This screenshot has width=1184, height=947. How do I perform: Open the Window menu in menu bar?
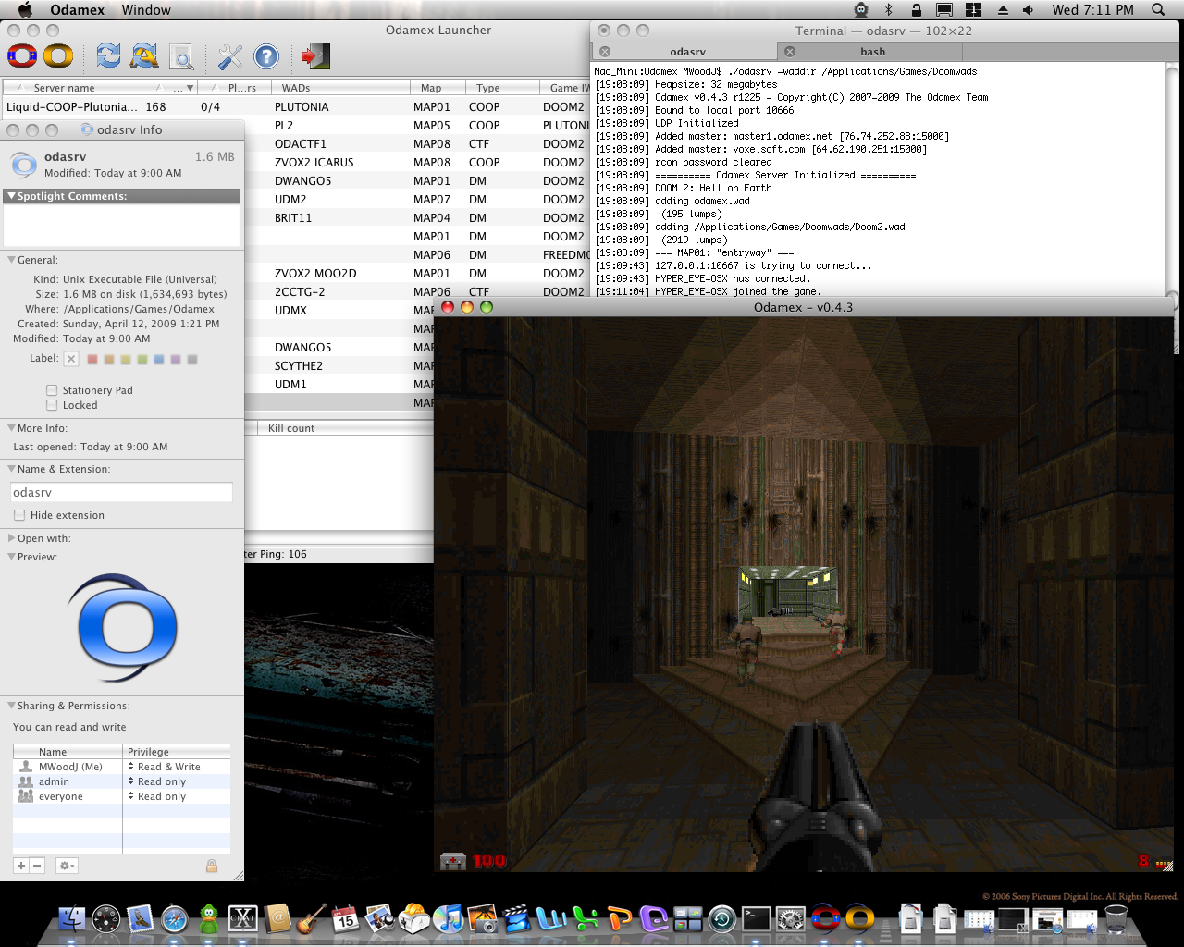tap(146, 10)
